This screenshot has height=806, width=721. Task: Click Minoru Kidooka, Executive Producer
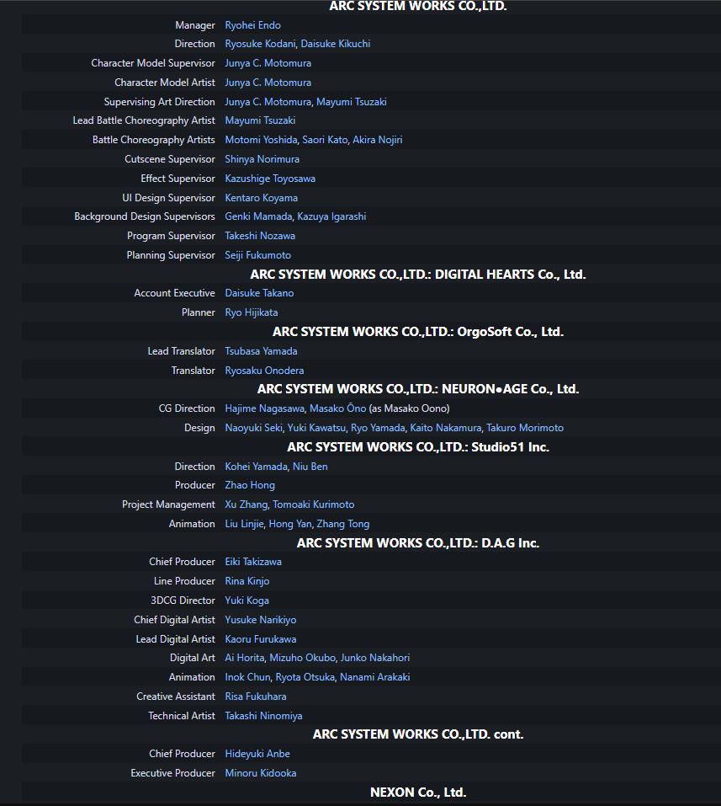click(x=260, y=773)
